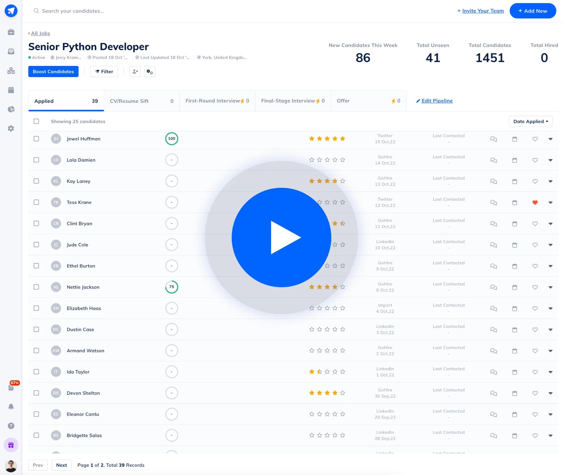563x475 pixels.
Task: Click Armand Watson's third rating star
Action: click(327, 350)
